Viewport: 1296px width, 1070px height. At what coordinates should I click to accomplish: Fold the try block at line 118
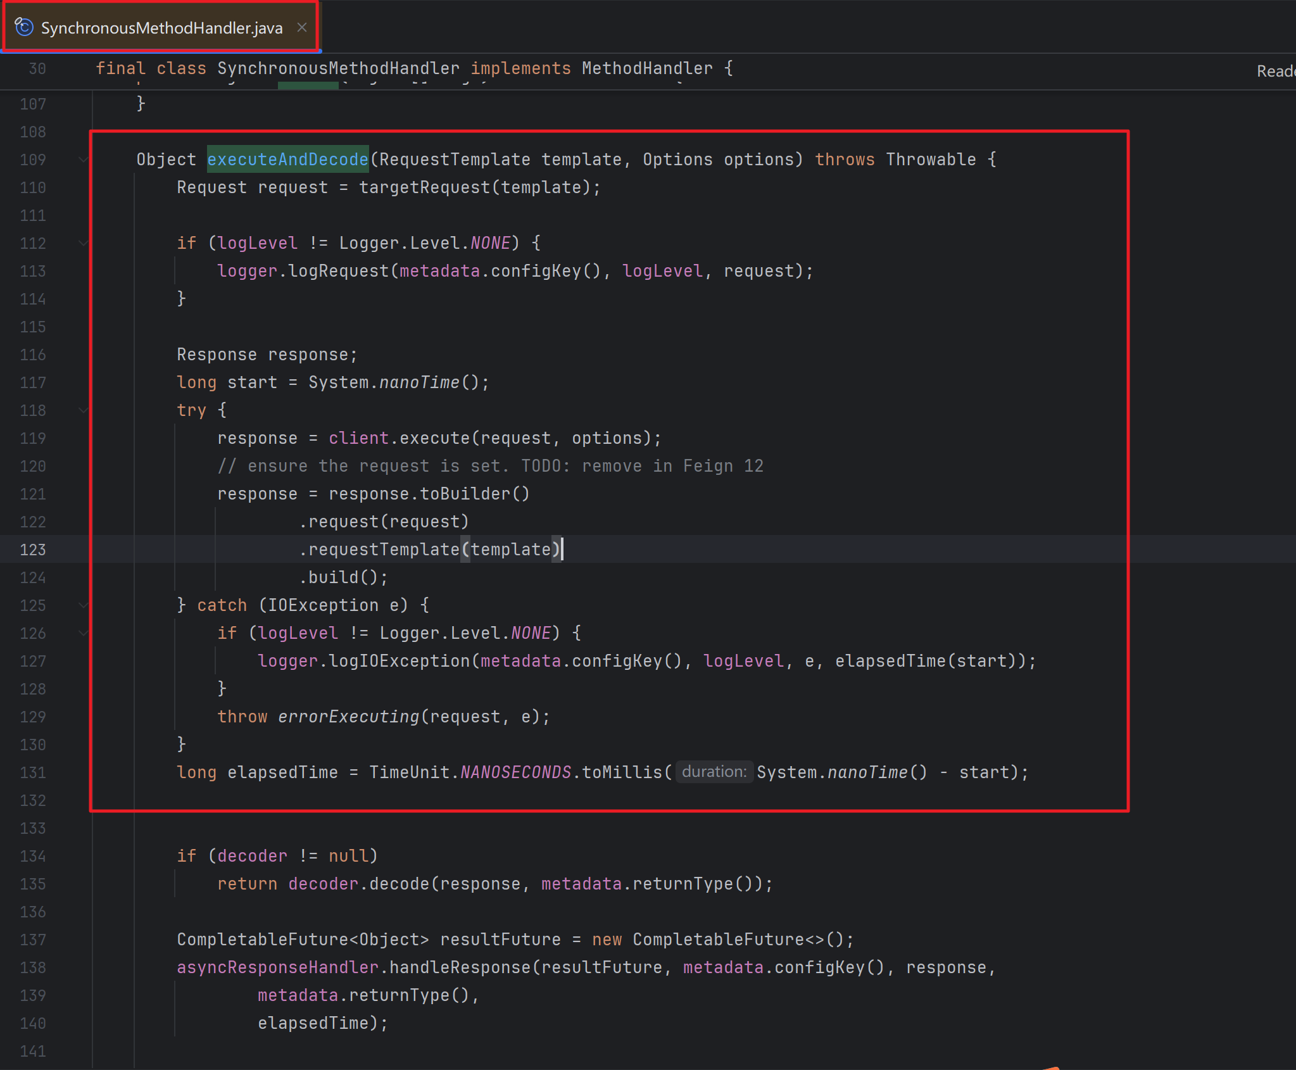83,410
